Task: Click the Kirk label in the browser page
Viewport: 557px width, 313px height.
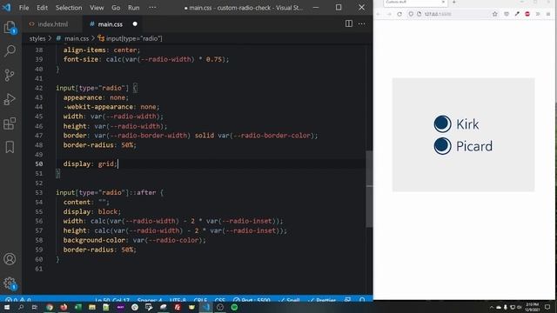Action: (x=467, y=124)
